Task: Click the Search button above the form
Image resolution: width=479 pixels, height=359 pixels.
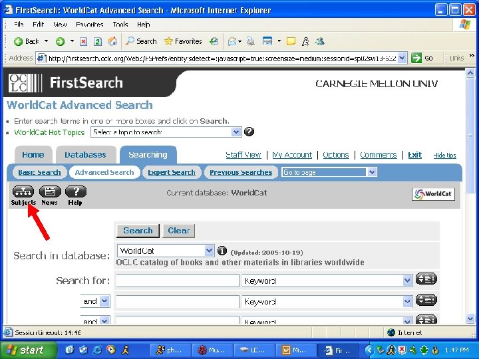Action: (138, 231)
